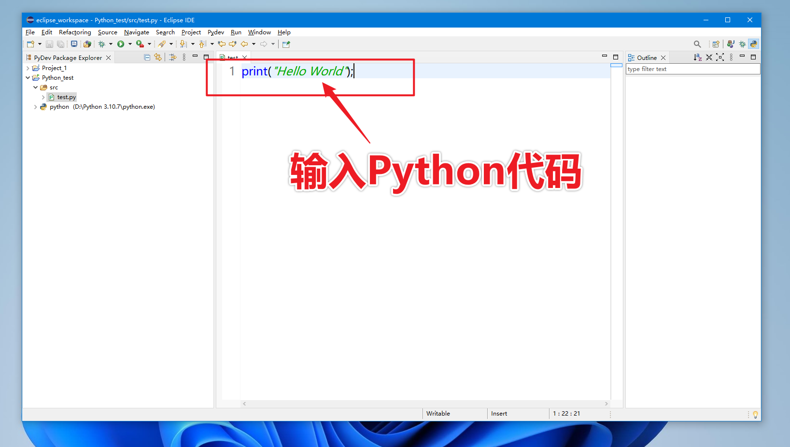Collapse the Python_test project node
The width and height of the screenshot is (790, 447).
point(28,78)
